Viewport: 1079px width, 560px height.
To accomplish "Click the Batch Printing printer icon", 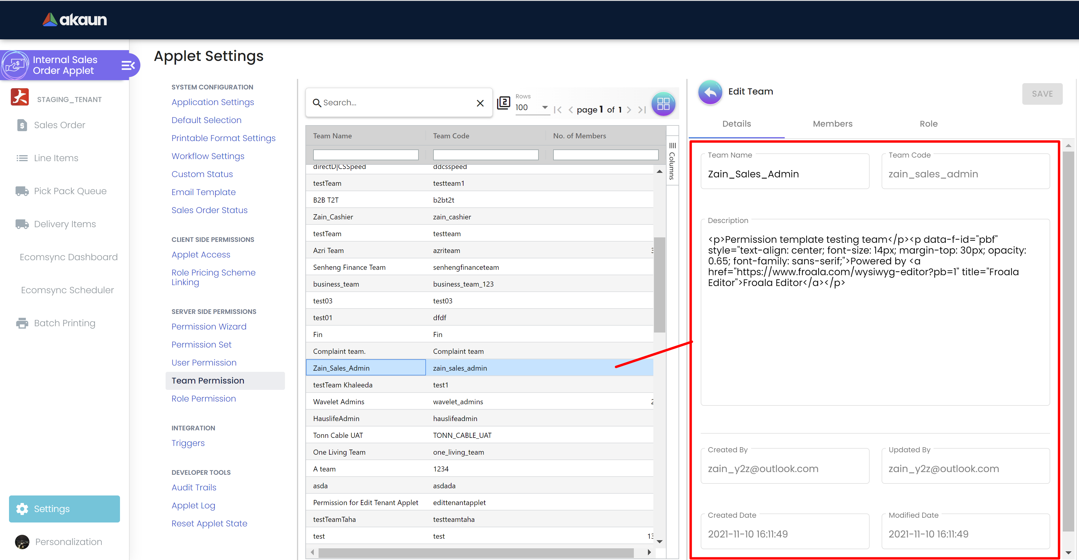I will pyautogui.click(x=22, y=323).
